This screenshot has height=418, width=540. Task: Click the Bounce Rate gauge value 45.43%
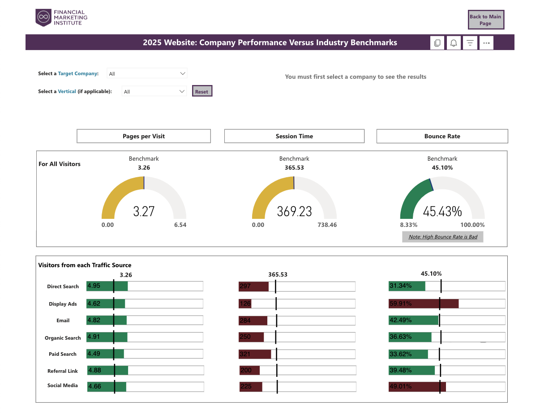point(442,211)
